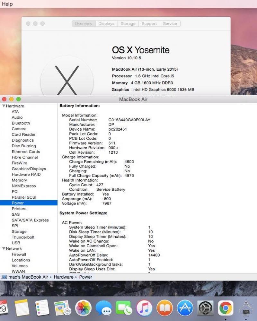The image size is (257, 321).
Task: Click the battery serial number value
Action: 129,120
